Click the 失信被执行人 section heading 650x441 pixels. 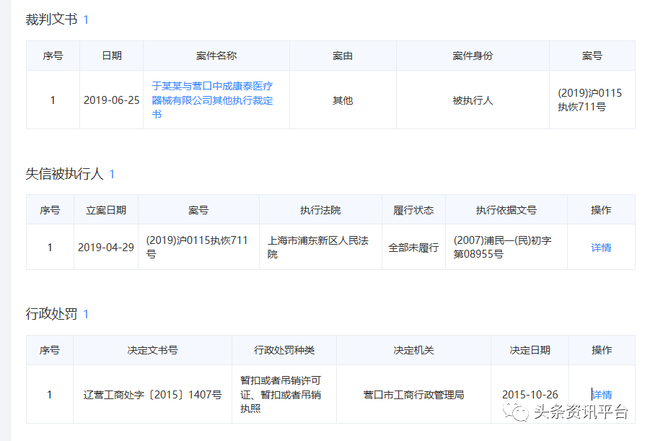64,174
